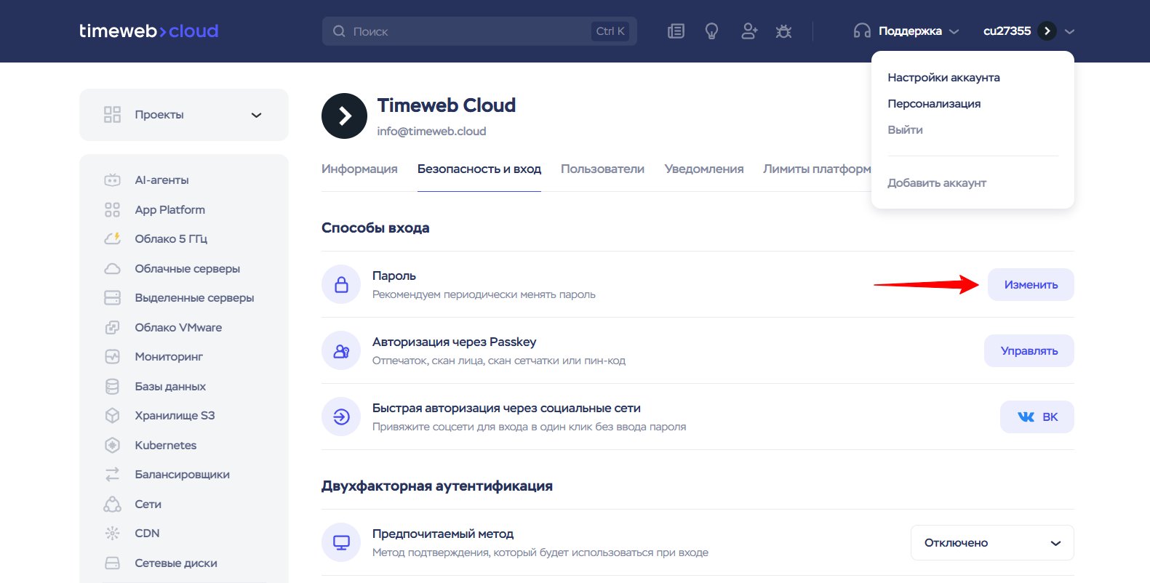Click the cu27355 account avatar
The width and height of the screenshot is (1150, 583).
[x=1047, y=31]
